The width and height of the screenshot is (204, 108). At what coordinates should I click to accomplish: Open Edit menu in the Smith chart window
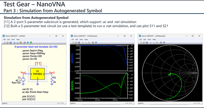[x=145, y=39]
